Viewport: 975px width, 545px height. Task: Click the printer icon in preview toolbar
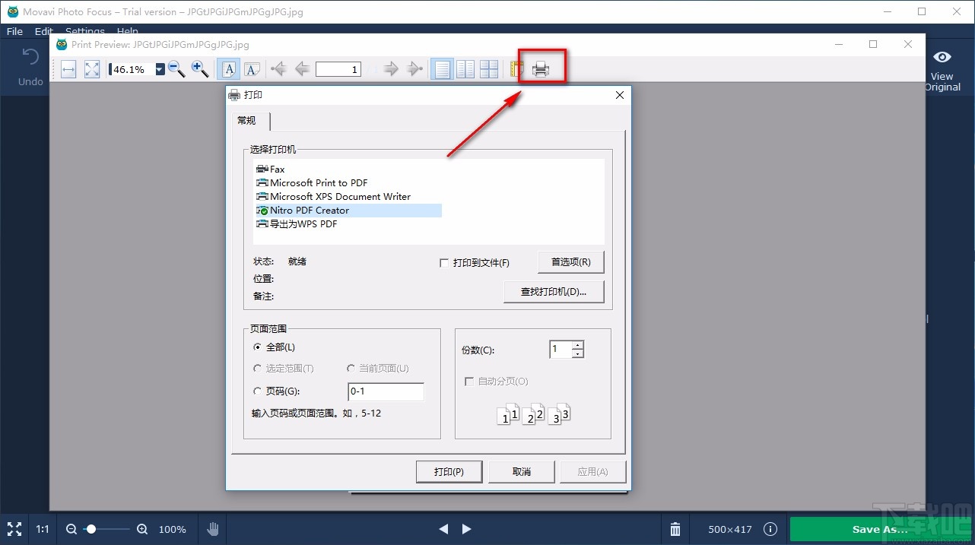(541, 69)
